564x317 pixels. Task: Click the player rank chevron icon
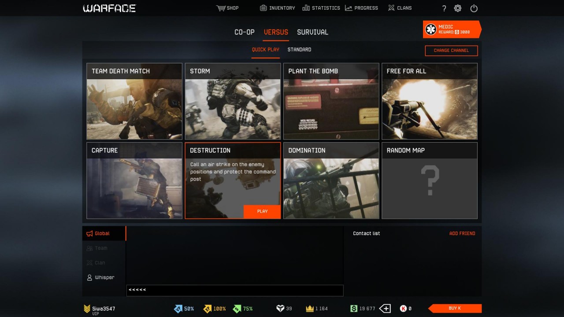coord(87,309)
